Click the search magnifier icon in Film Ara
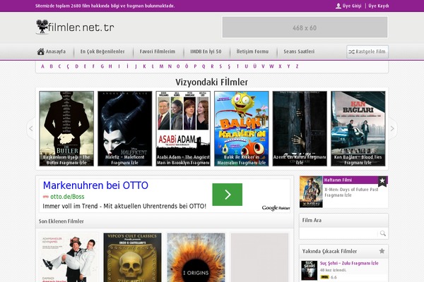 point(382,233)
